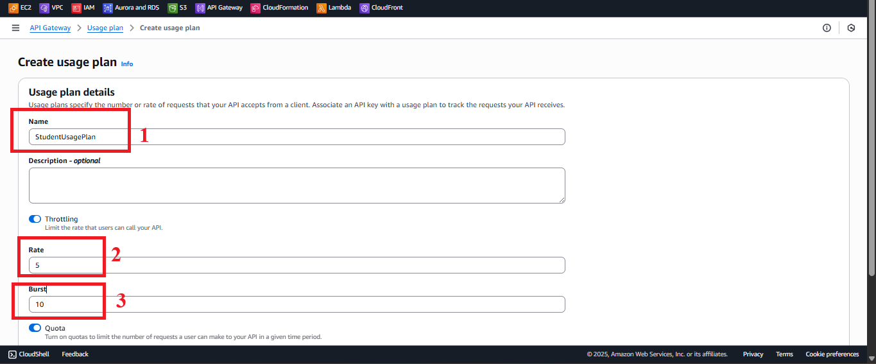Toggle the Throttling switch
This screenshot has width=876, height=364.
(x=35, y=220)
